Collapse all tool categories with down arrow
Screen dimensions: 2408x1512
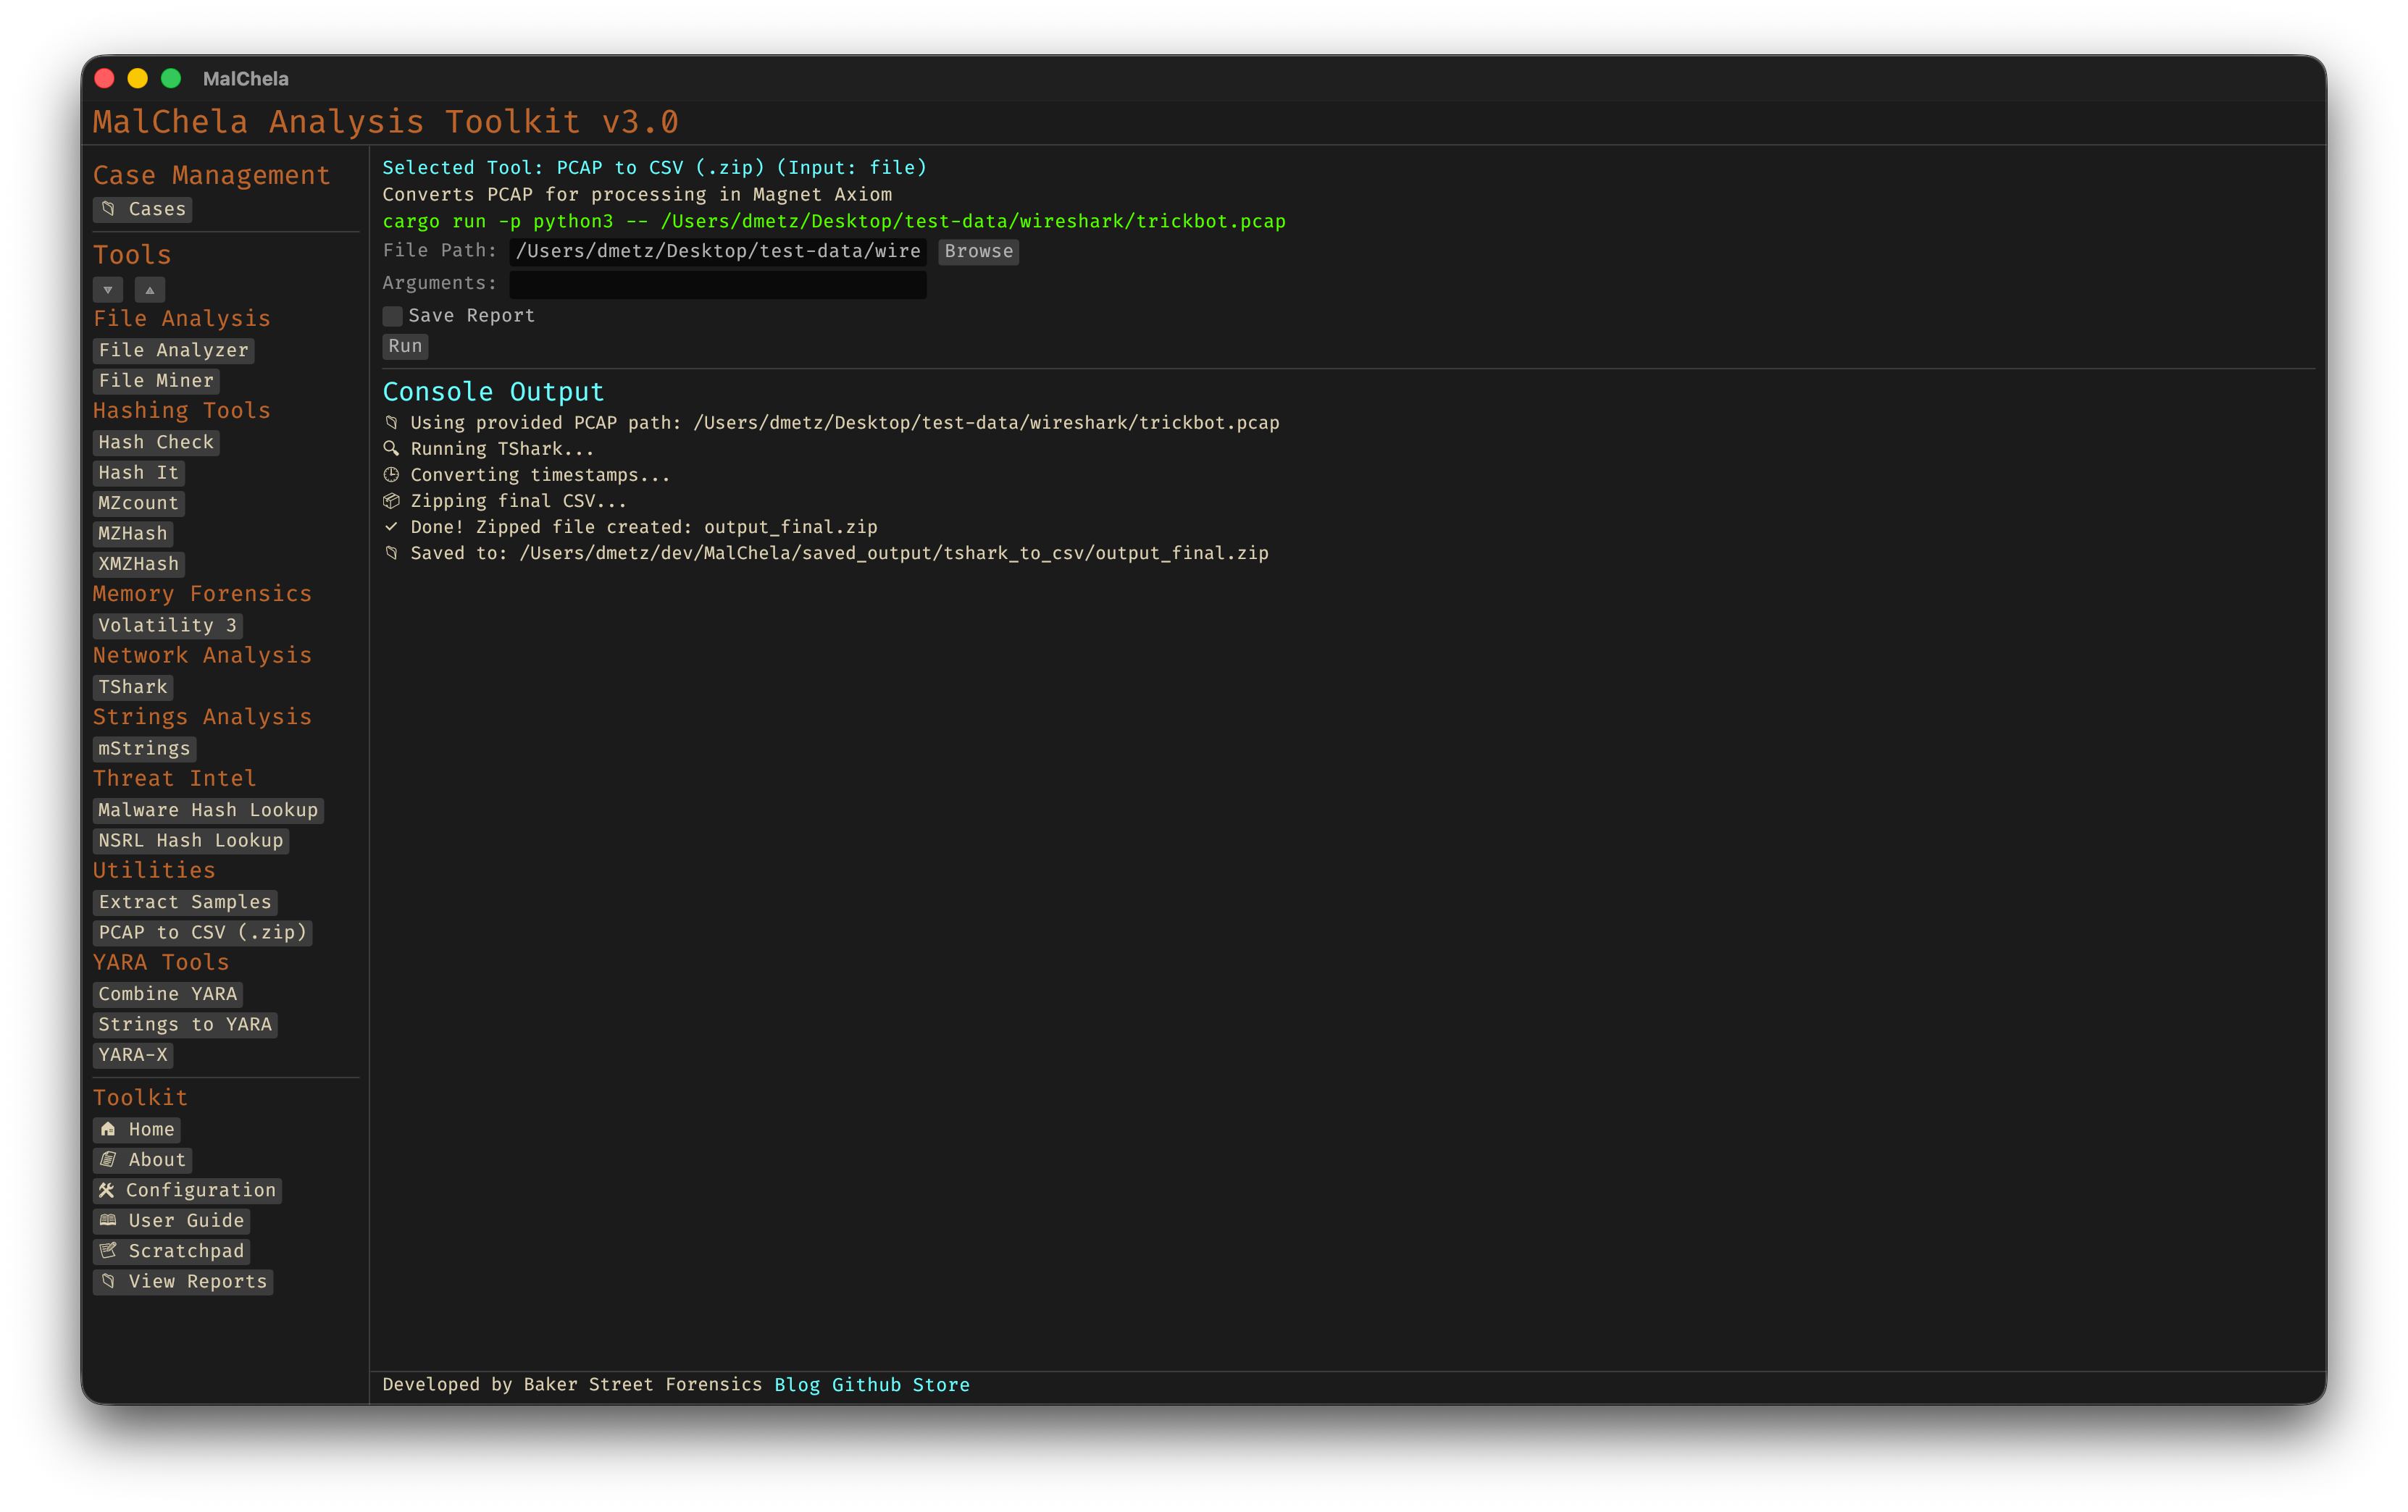point(108,290)
